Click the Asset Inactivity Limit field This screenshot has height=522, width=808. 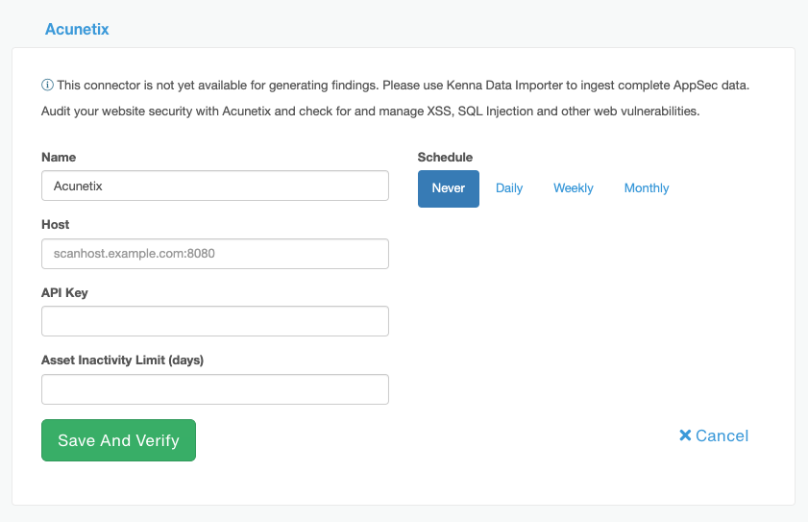(x=215, y=389)
